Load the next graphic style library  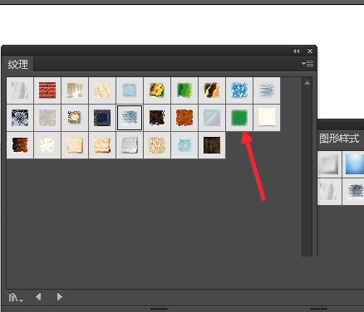pos(60,297)
